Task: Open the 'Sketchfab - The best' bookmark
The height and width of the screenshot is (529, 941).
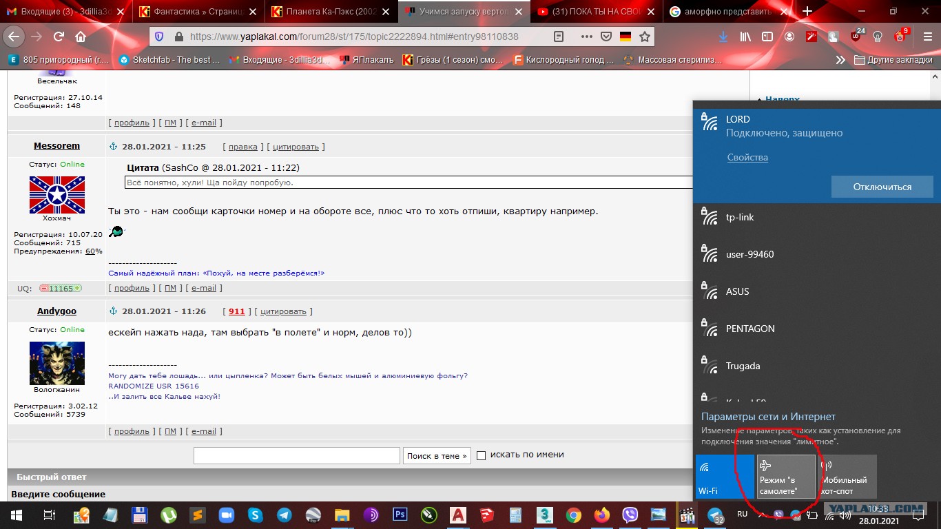Action: point(169,60)
